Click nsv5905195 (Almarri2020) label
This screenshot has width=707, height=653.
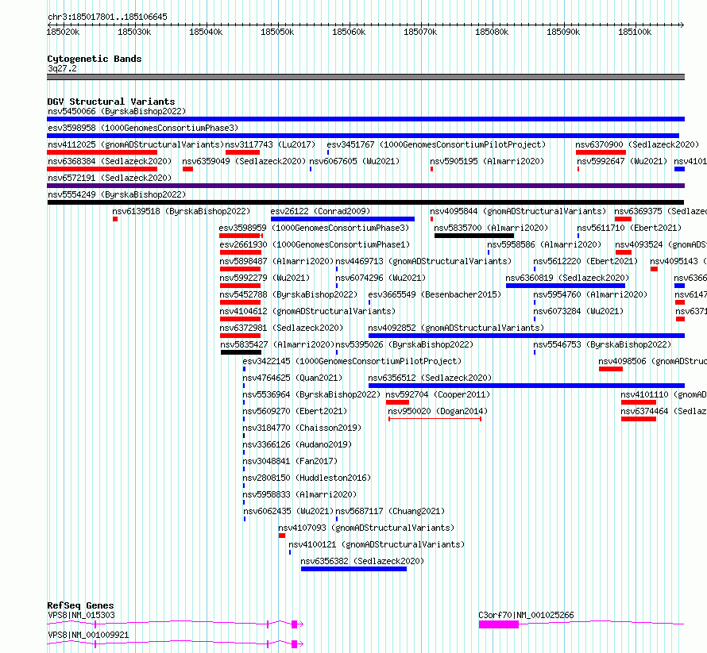(487, 161)
